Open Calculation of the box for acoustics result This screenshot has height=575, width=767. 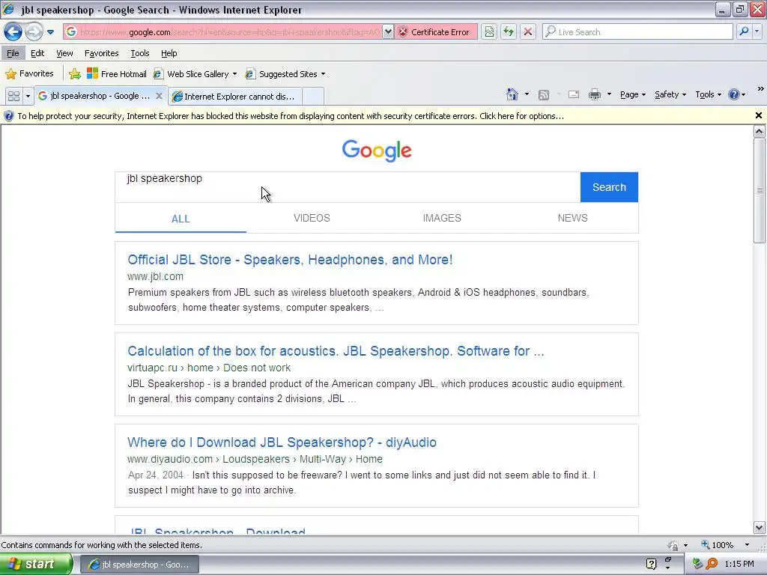336,351
